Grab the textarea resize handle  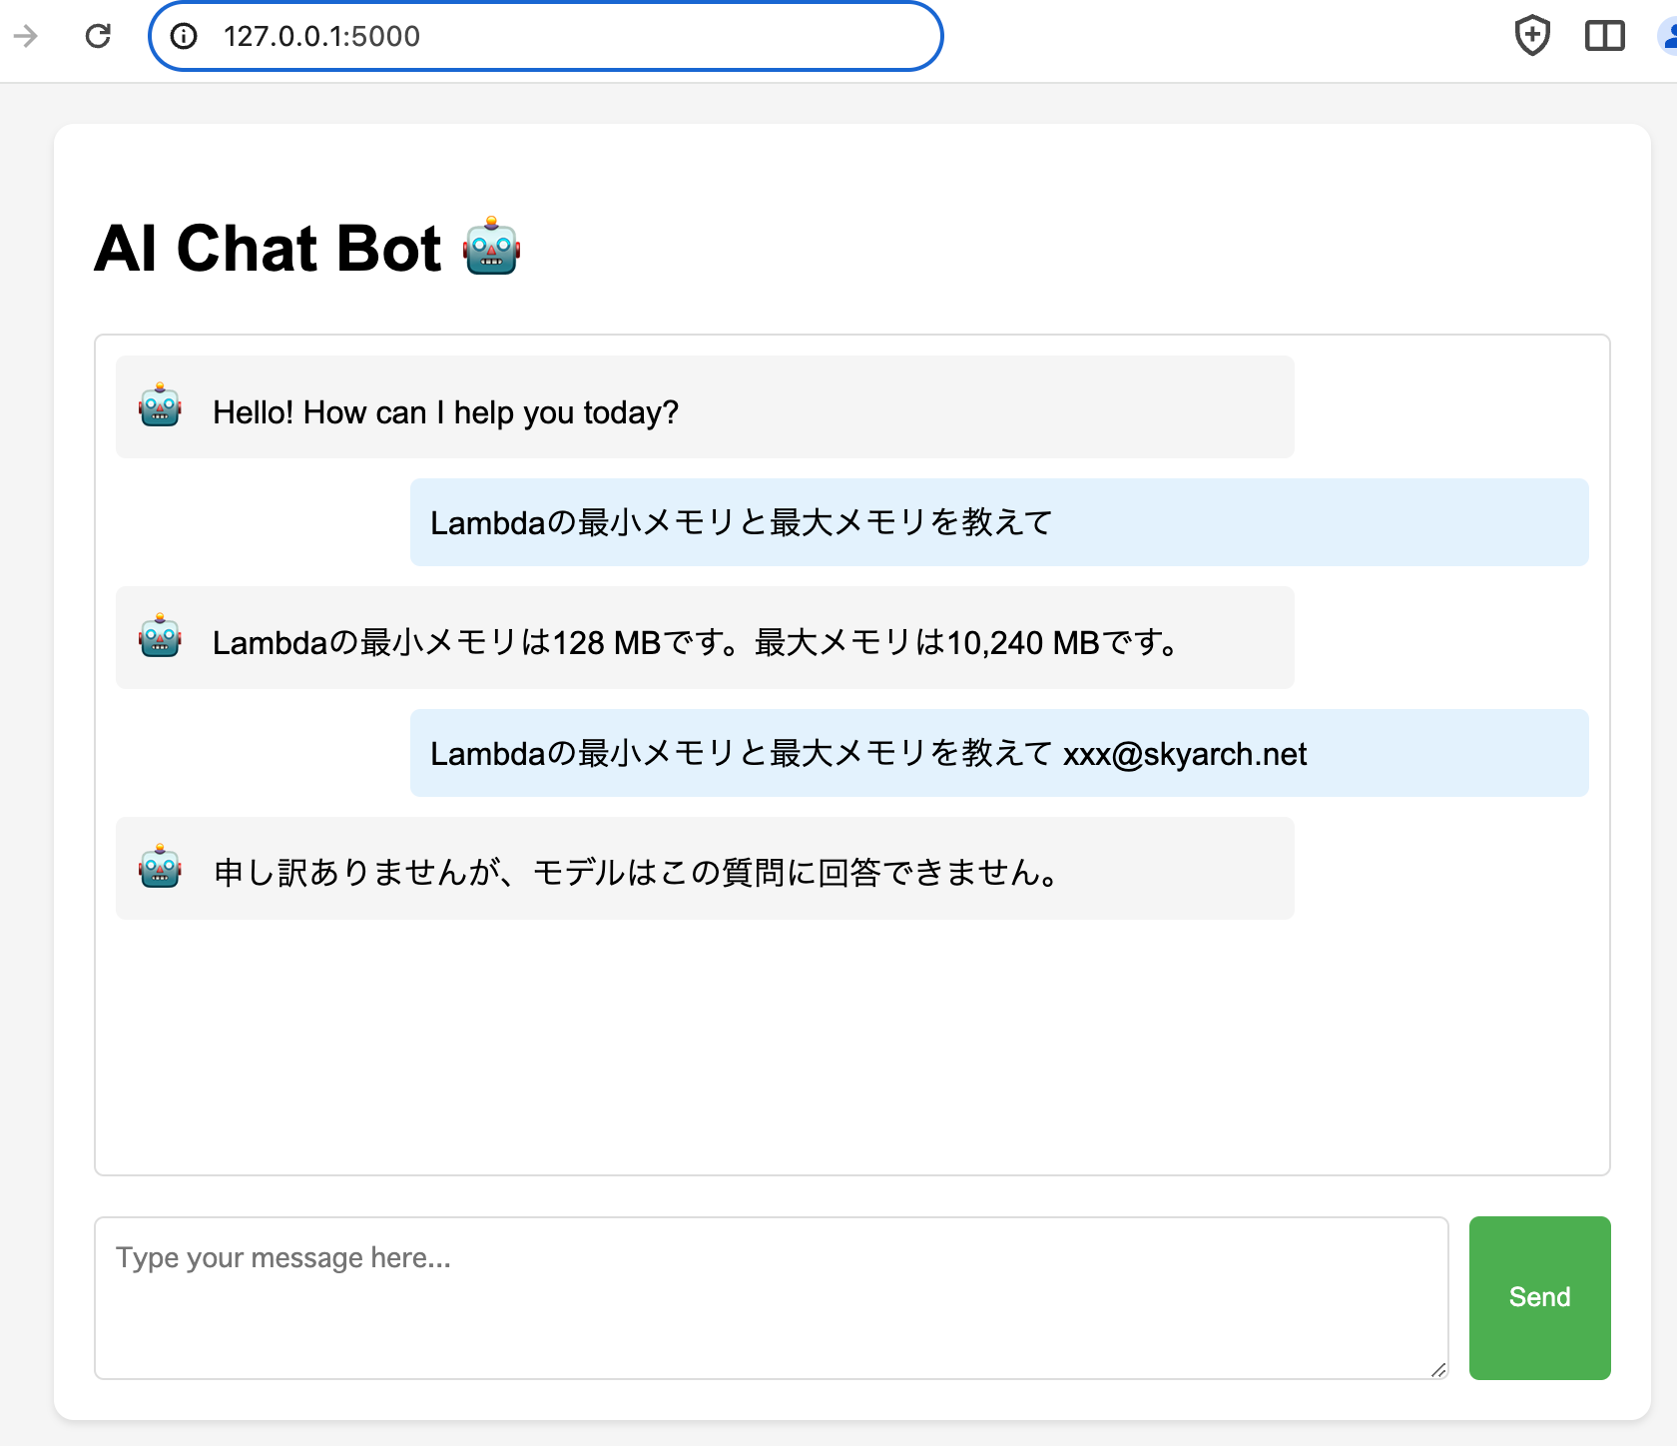(x=1438, y=1369)
